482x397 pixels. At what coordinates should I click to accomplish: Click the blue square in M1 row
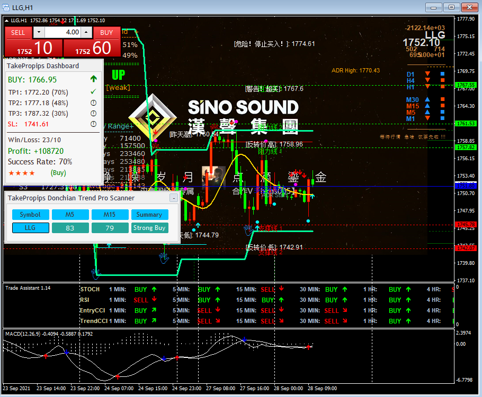point(443,118)
